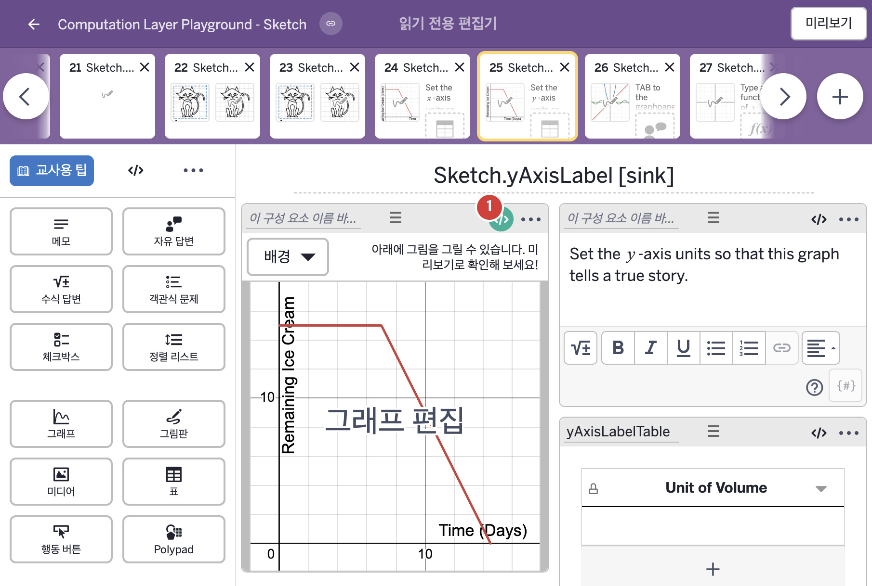Viewport: 872px width, 586px height.
Task: Toggle italic formatting
Action: click(651, 348)
